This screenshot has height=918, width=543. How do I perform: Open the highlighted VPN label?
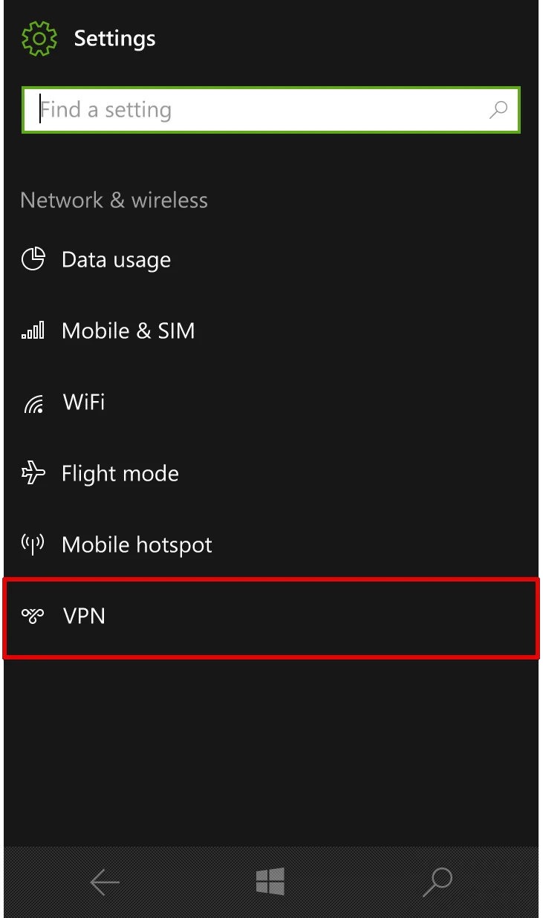84,616
